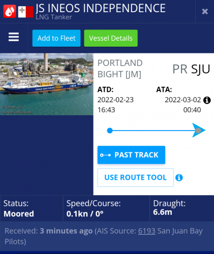Click the Past Track button
This screenshot has height=254, width=214.
point(131,155)
